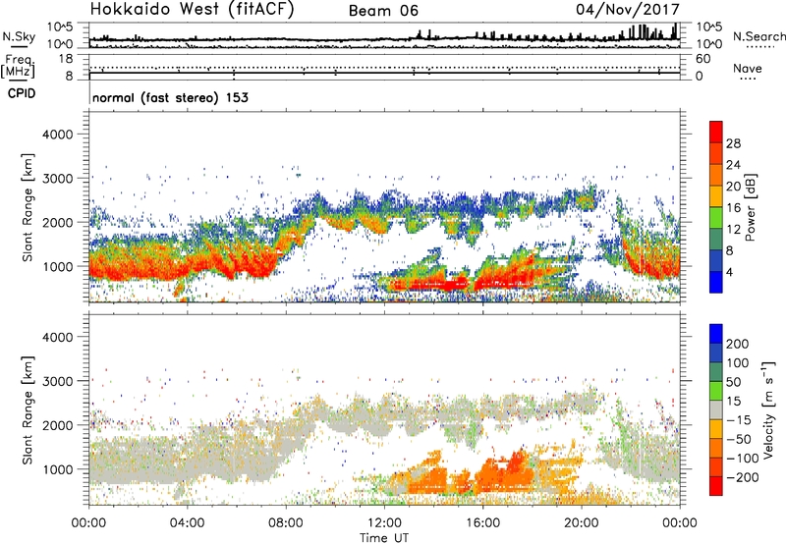Screen dimensions: 786x544
Task: Select the 'normal (fast stereo) 153' mode text
Action: tap(170, 97)
